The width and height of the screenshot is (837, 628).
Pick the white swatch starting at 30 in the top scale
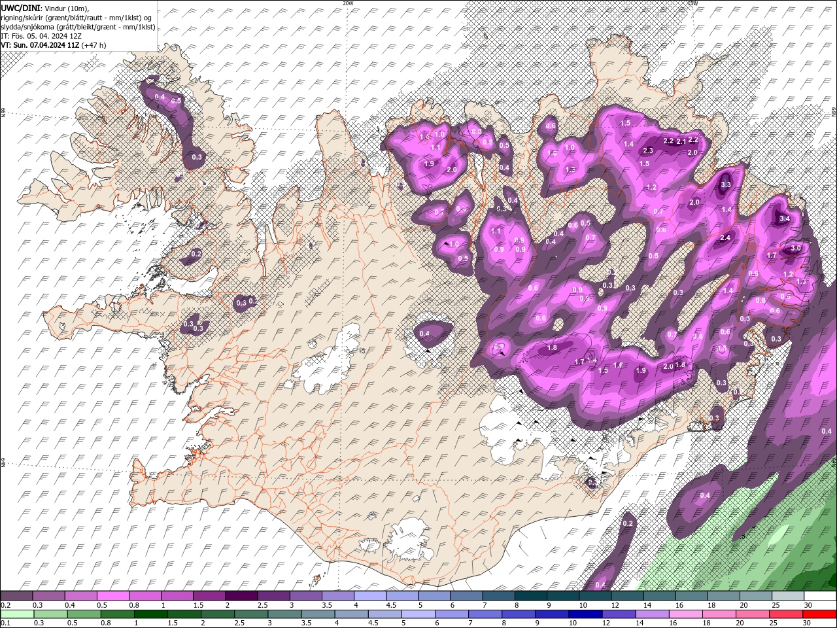click(820, 596)
